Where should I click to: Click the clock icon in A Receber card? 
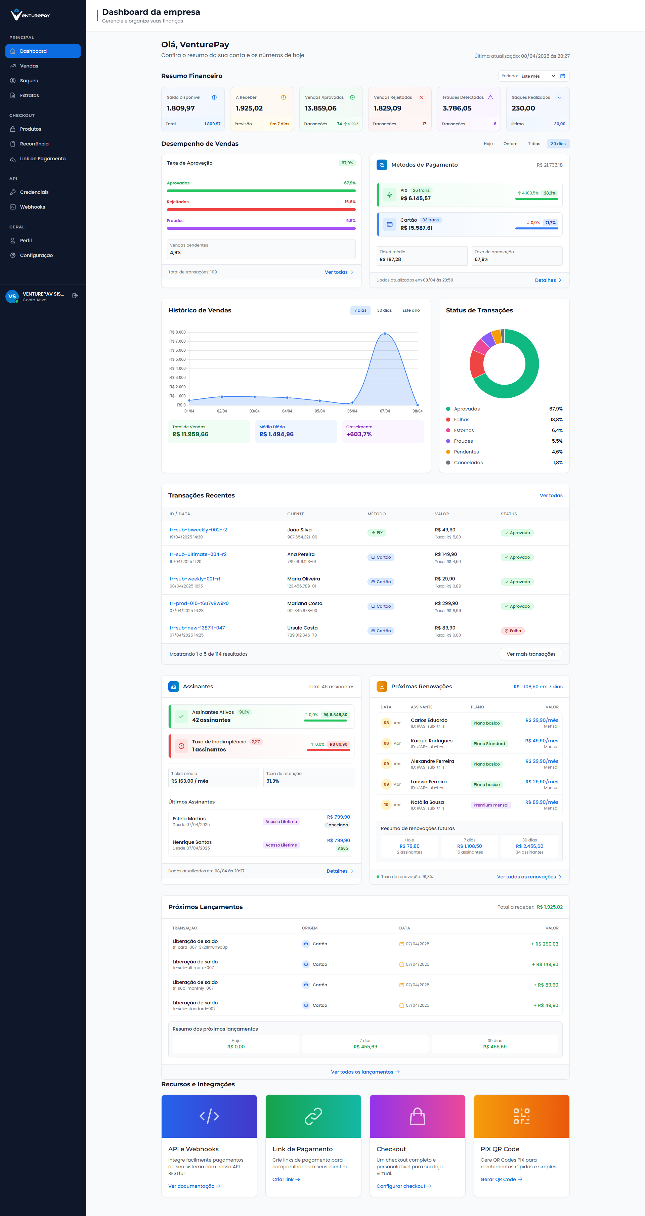(x=283, y=98)
